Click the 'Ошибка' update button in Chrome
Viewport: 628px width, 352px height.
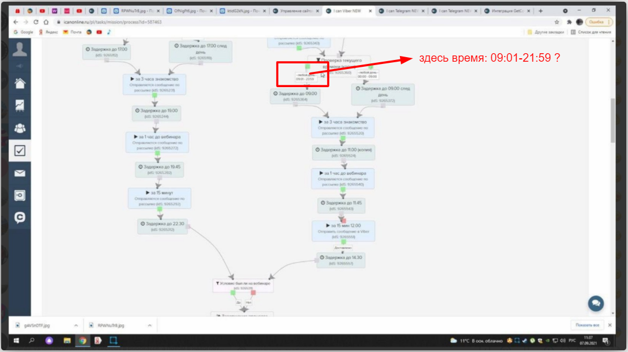[x=599, y=22]
